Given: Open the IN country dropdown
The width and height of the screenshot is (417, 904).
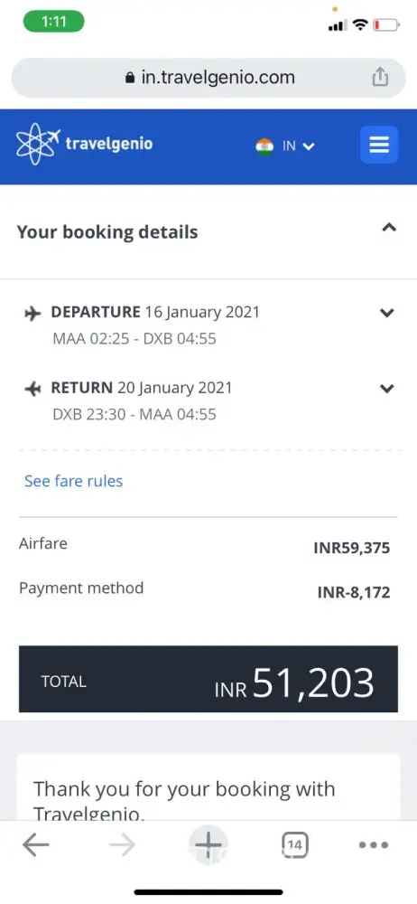Looking at the screenshot, I should [299, 146].
